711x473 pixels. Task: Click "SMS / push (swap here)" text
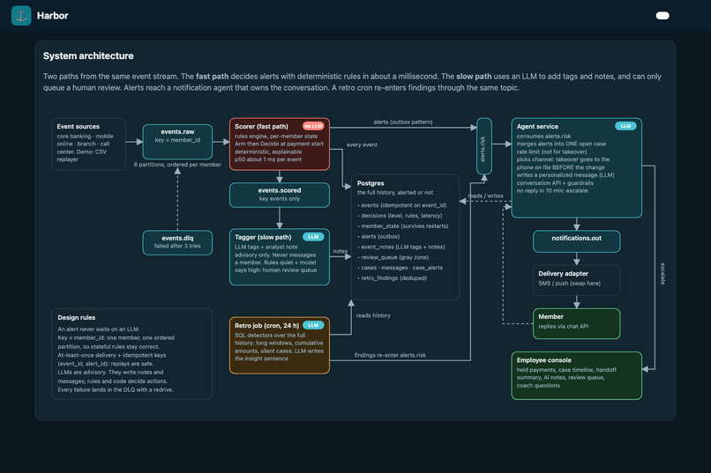(569, 284)
